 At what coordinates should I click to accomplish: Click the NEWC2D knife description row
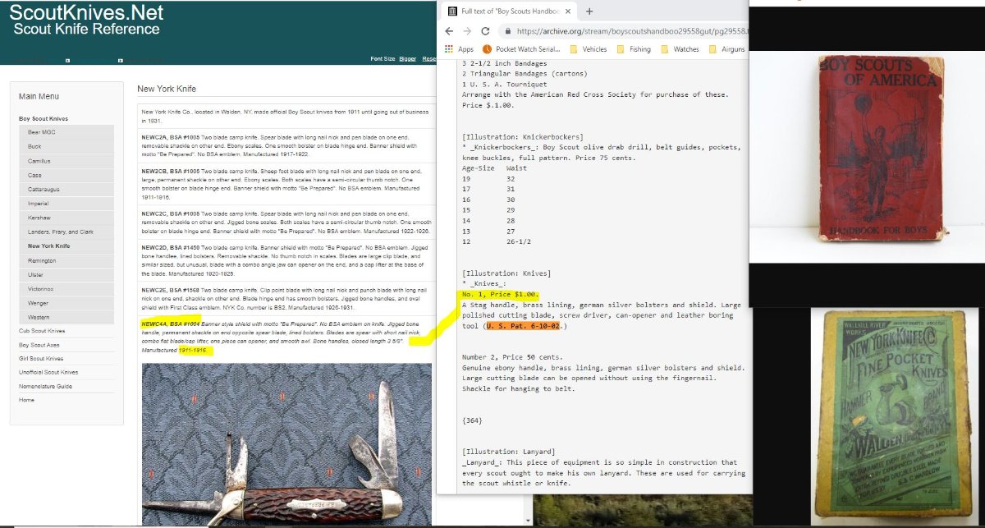[286, 261]
